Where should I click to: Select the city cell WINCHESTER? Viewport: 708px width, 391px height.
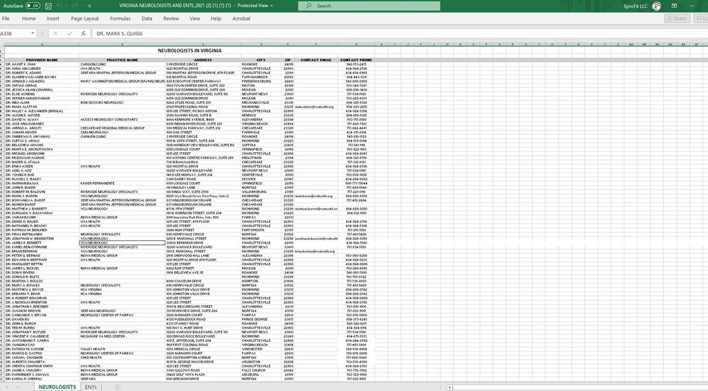(261, 349)
